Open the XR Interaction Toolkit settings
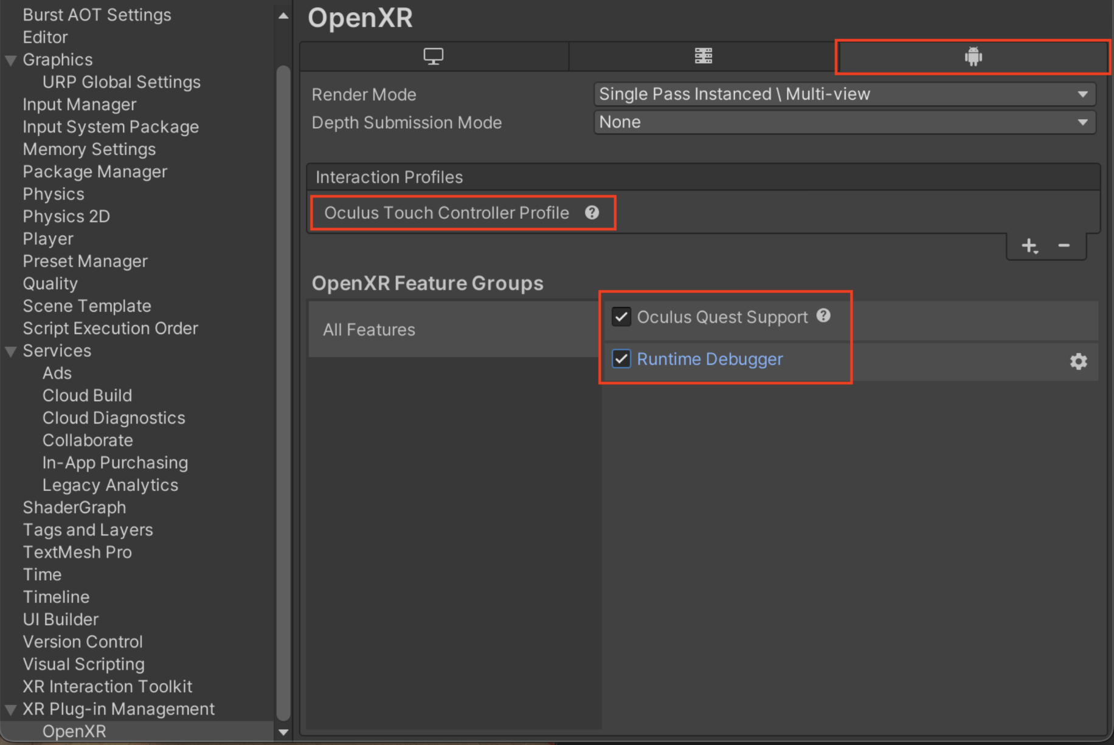The height and width of the screenshot is (745, 1114). [107, 687]
